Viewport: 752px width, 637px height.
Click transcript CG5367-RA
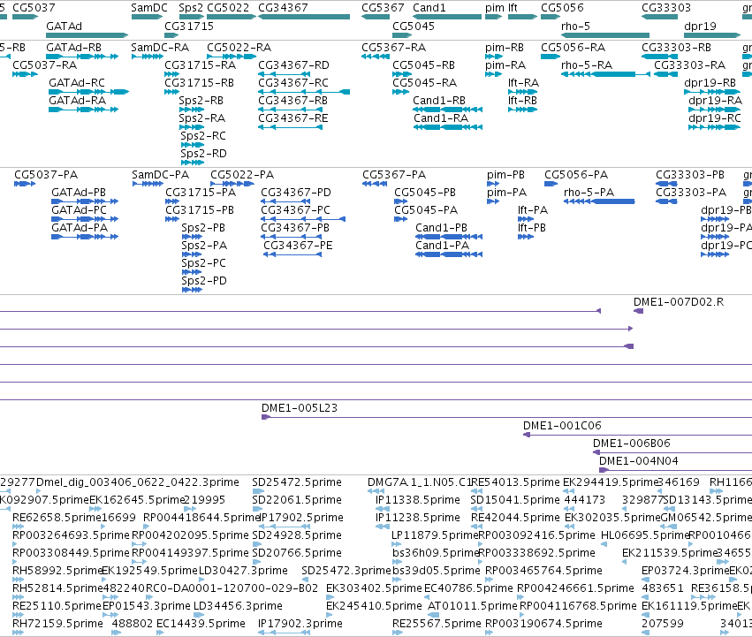tap(394, 48)
